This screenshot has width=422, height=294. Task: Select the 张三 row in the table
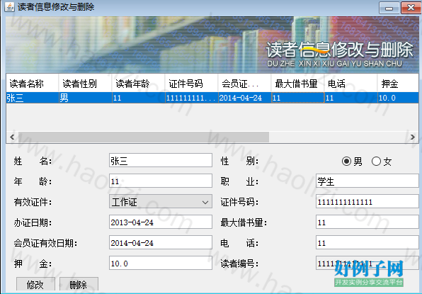212,98
